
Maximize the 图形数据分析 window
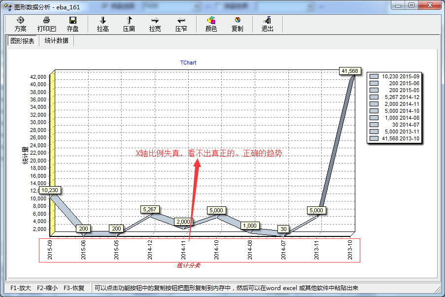(x=411, y=5)
